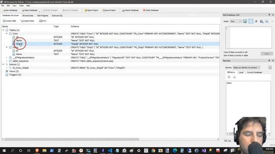Float the Remote panel
The image size is (275, 154).
click(269, 61)
